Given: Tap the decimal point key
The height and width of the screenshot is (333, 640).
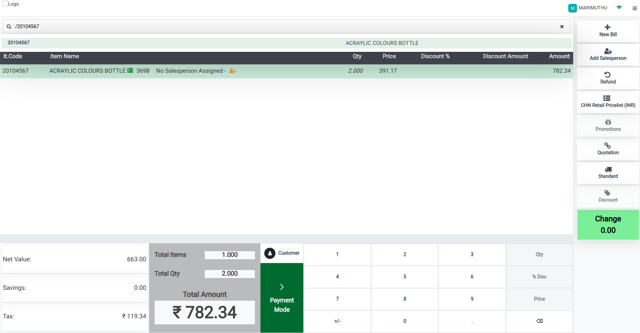Looking at the screenshot, I should 472,321.
